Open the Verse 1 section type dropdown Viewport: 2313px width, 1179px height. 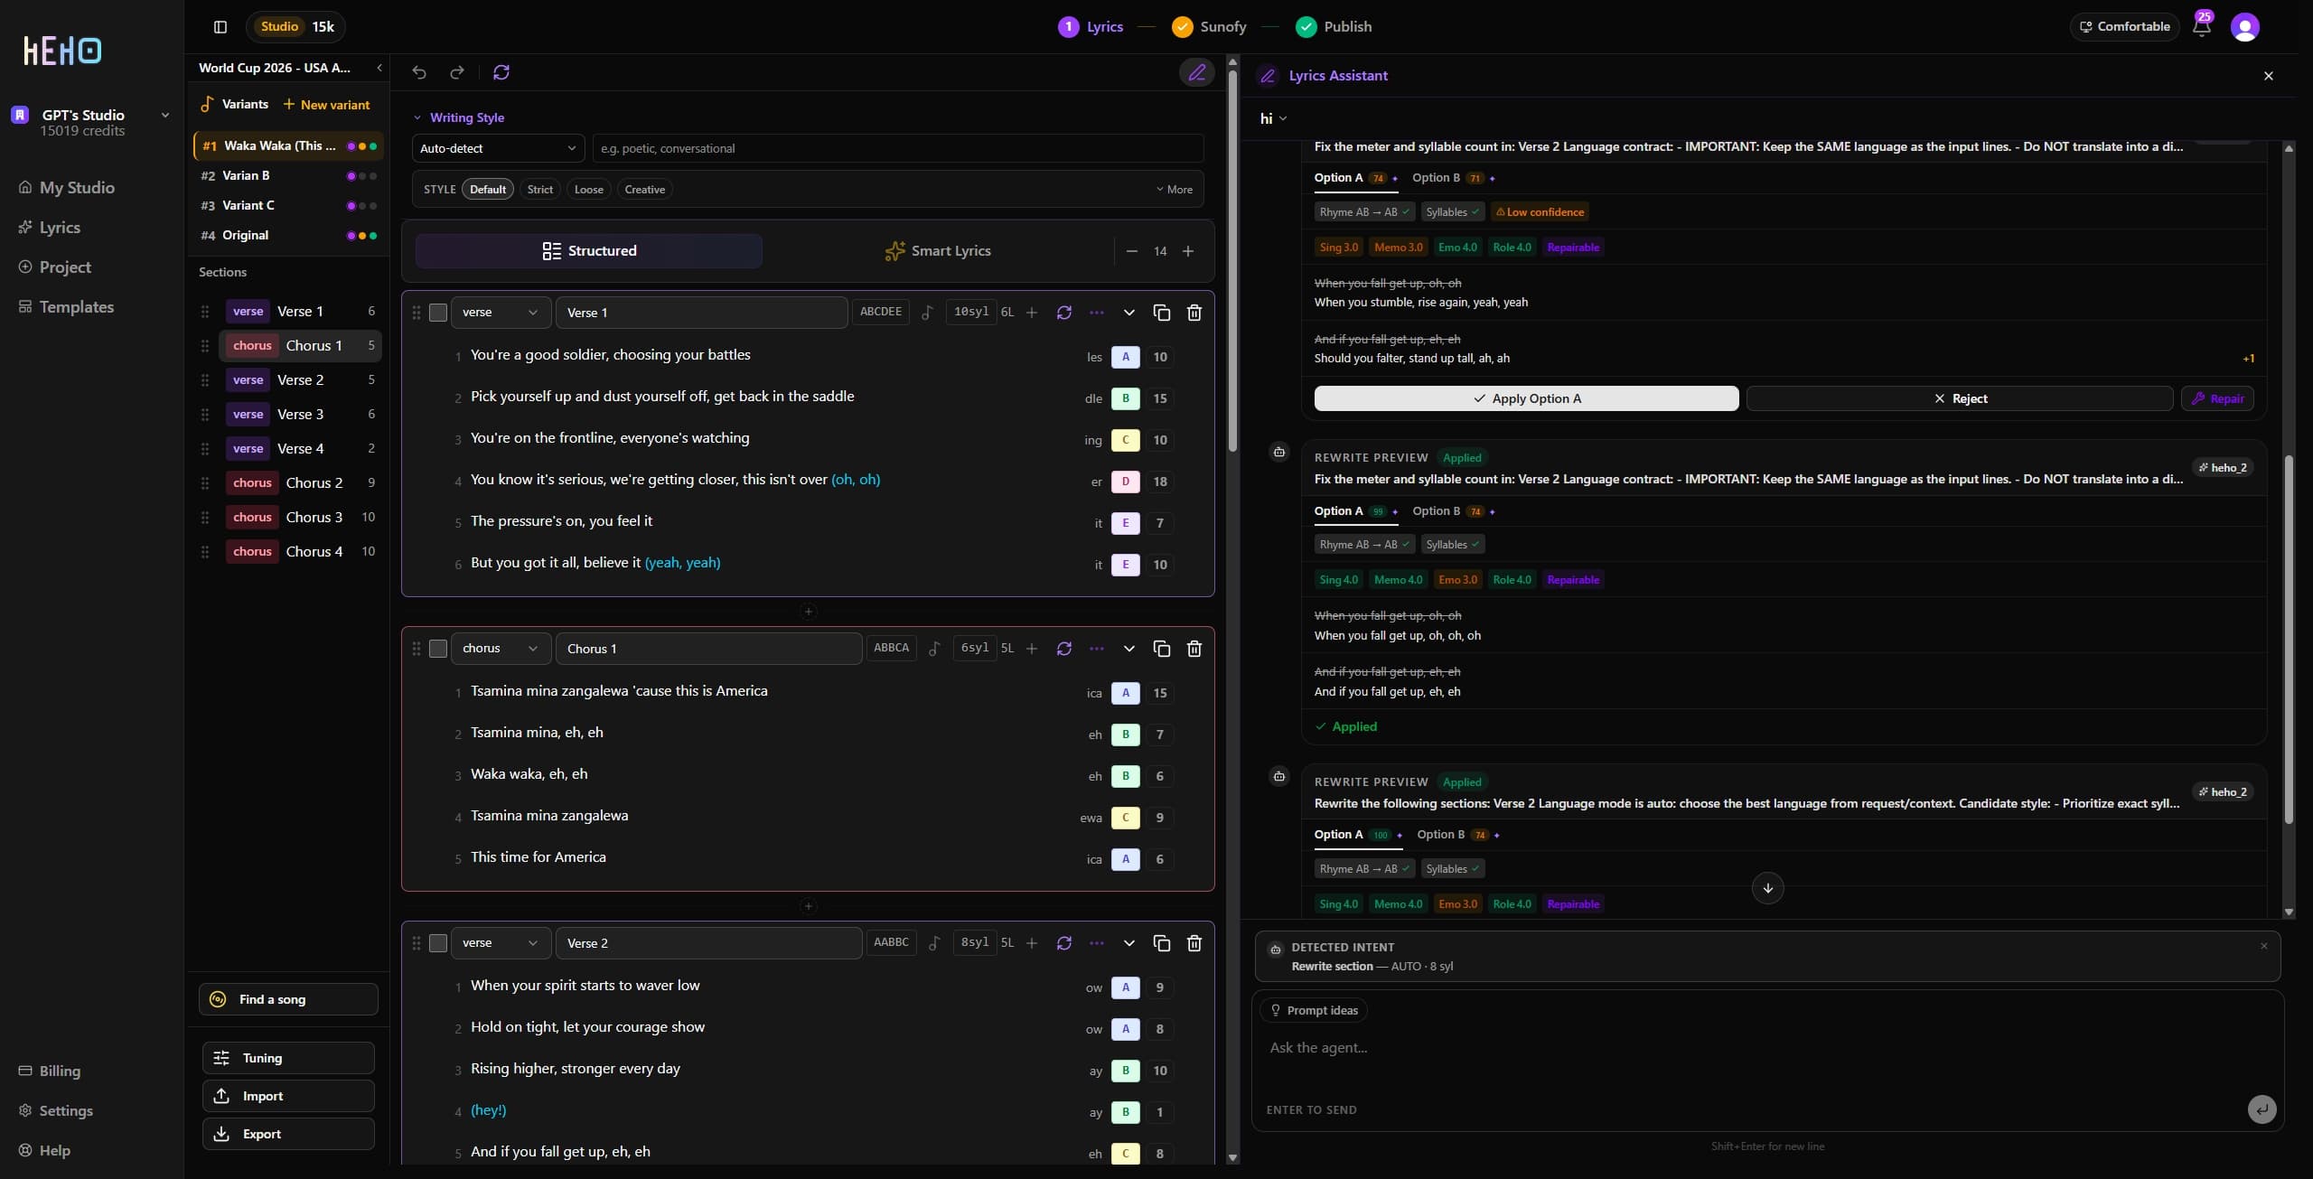tap(500, 313)
